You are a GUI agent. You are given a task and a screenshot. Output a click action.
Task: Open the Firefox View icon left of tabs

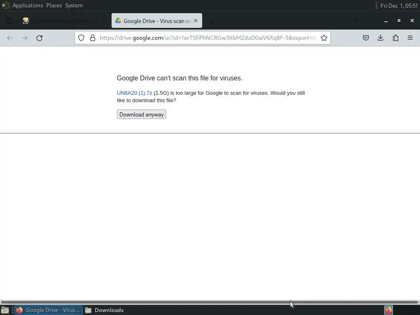[8, 21]
